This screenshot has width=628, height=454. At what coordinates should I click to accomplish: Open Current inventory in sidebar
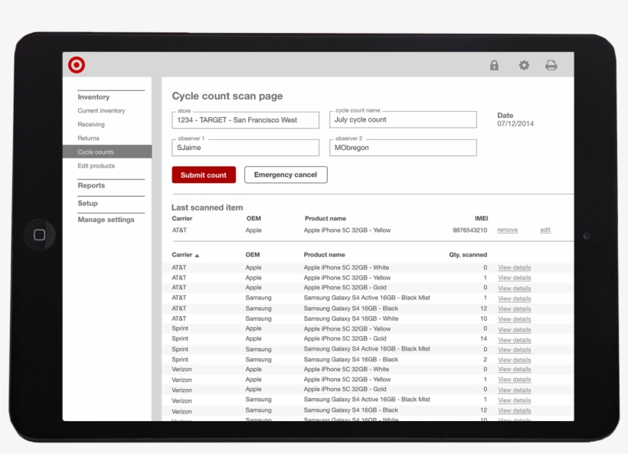101,111
